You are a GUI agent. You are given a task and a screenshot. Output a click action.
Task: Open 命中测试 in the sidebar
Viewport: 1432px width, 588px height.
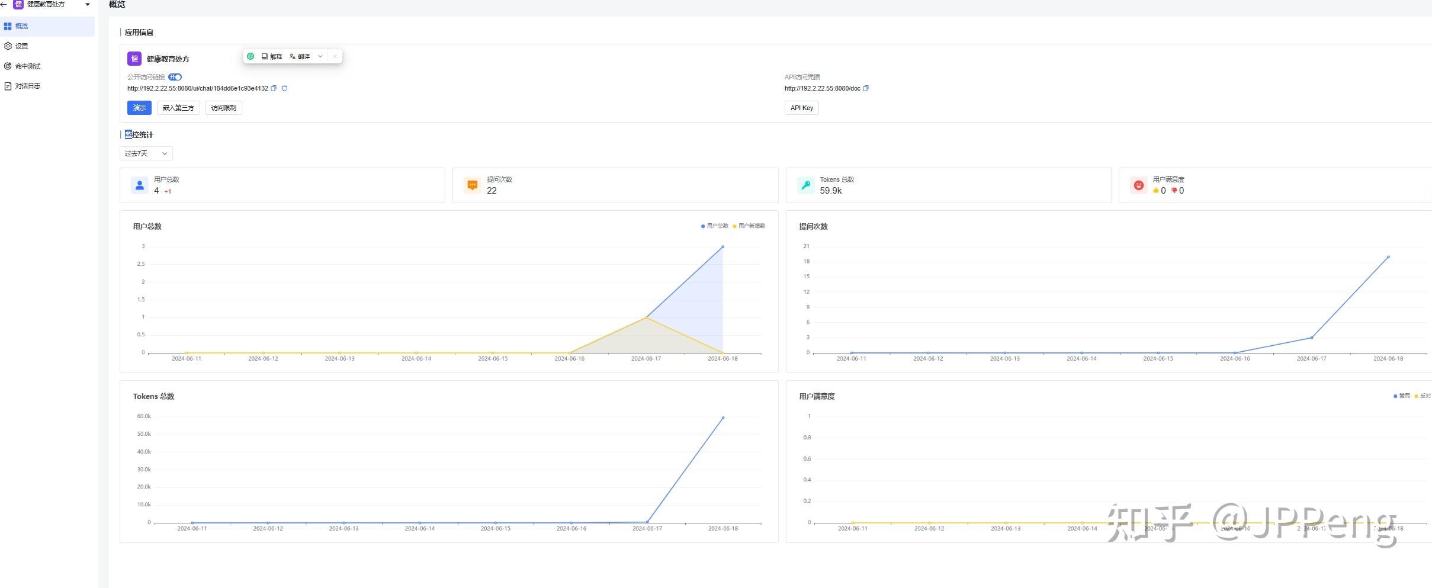click(27, 66)
